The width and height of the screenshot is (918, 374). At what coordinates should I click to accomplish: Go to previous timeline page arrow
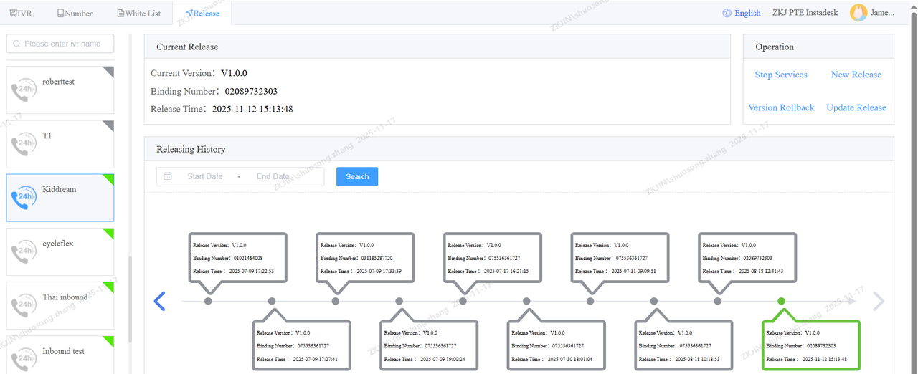(x=160, y=302)
